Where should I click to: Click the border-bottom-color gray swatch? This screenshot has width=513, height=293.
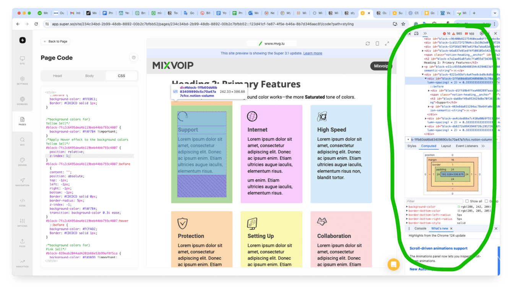click(x=459, y=211)
